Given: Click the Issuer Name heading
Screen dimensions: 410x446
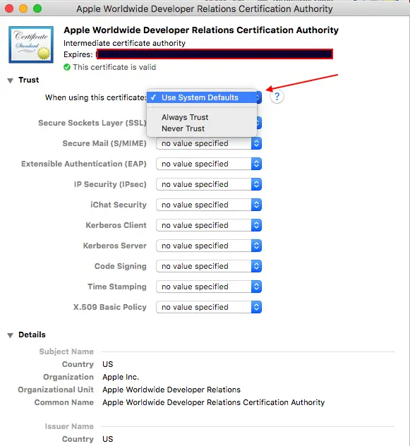Looking at the screenshot, I should tap(69, 427).
